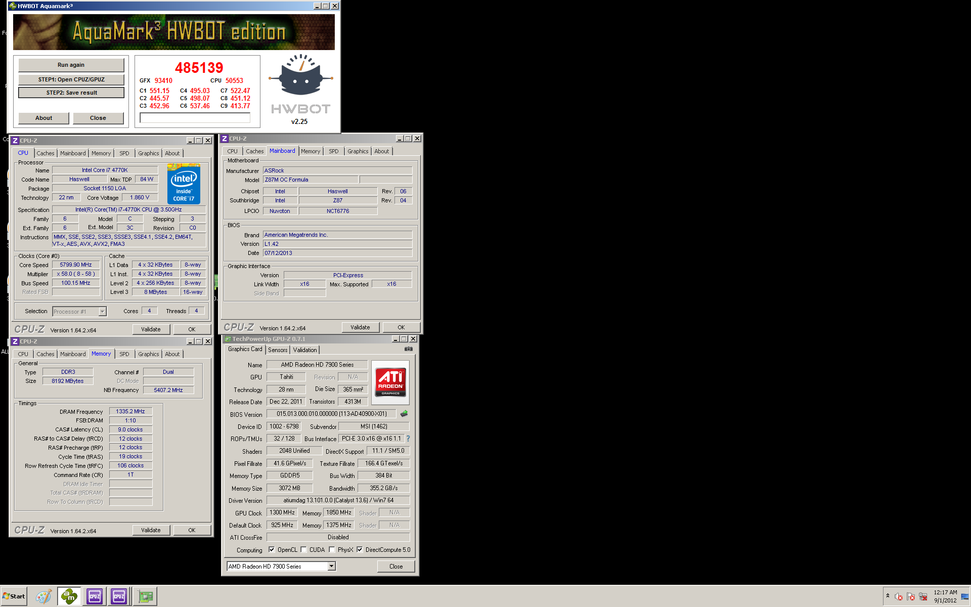Image resolution: width=971 pixels, height=607 pixels.
Task: Click the HWBOT Aquamark title bar icon
Action: 13,6
